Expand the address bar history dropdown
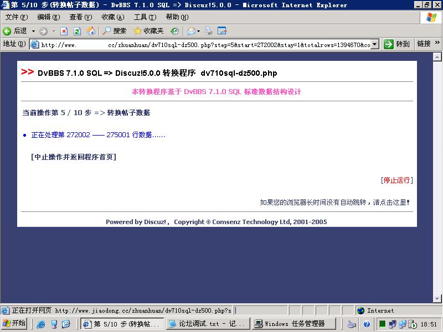Image resolution: width=443 pixels, height=332 pixels. pos(375,44)
